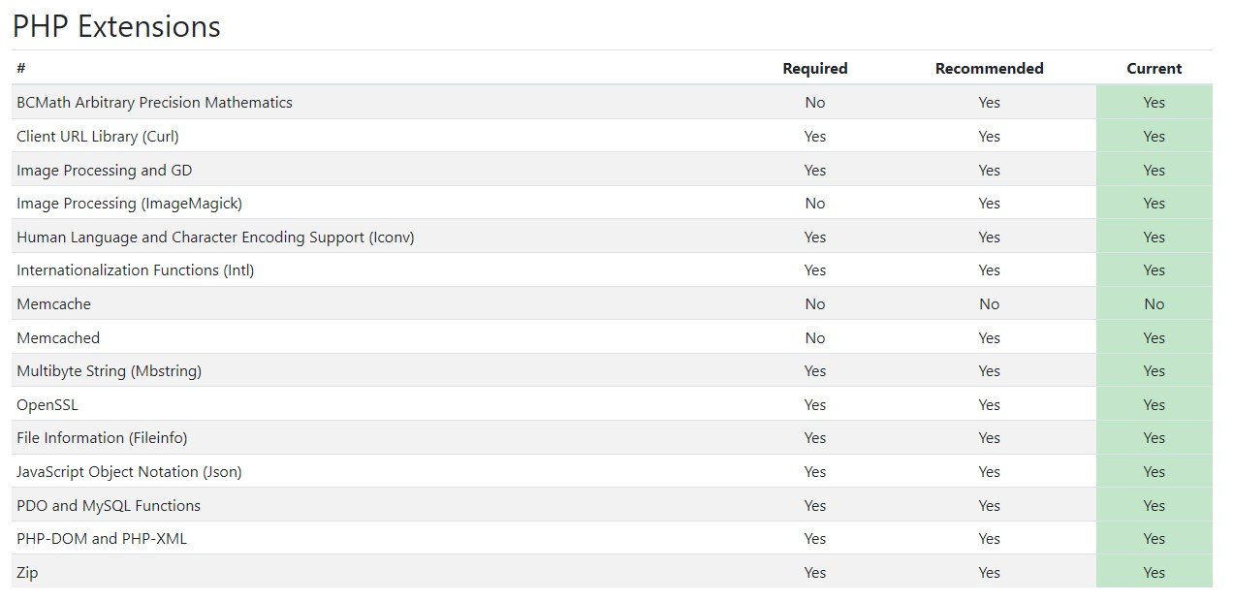The width and height of the screenshot is (1234, 602).
Task: Click the PHP-DOM and PHP-XML label
Action: [x=102, y=539]
